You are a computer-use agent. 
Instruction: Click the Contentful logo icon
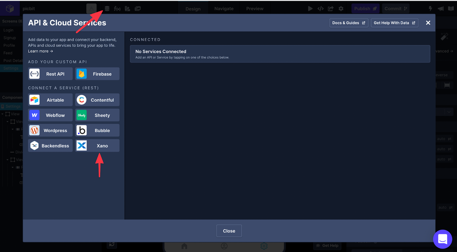[82, 100]
